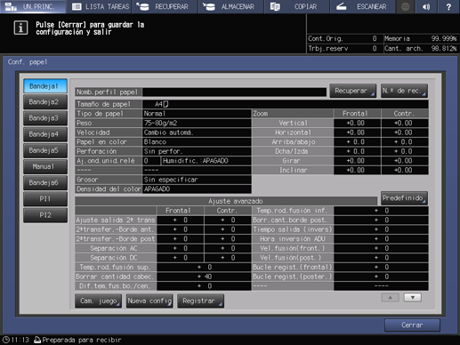Click the Humidific.: APAGADO value

(206, 161)
